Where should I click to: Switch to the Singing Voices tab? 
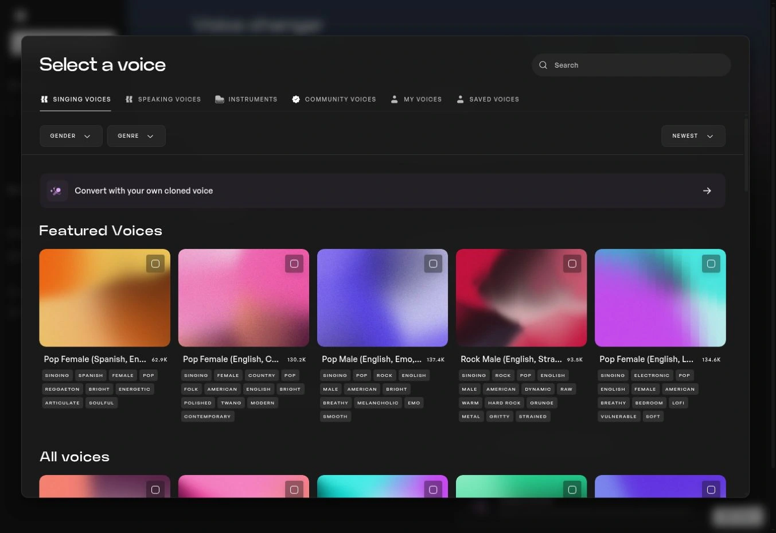coord(76,99)
